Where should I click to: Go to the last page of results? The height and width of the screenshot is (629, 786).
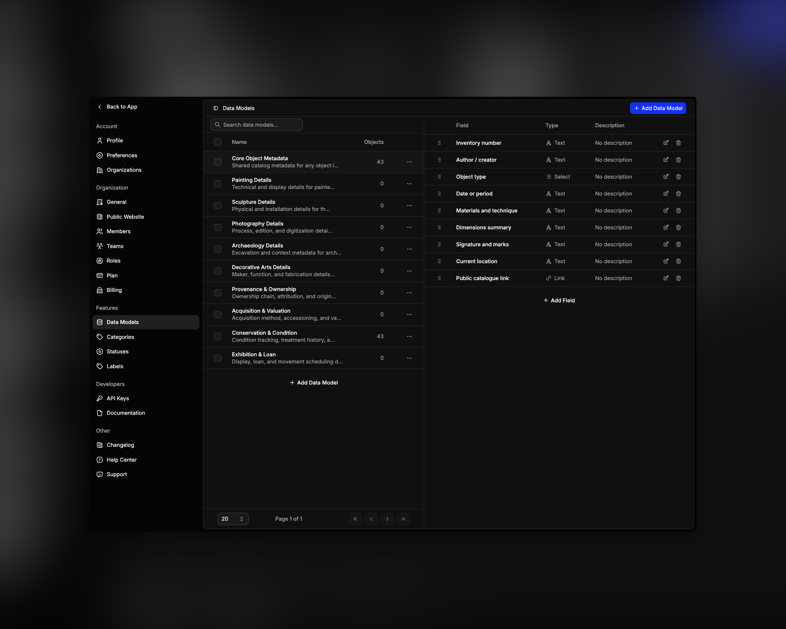point(403,519)
